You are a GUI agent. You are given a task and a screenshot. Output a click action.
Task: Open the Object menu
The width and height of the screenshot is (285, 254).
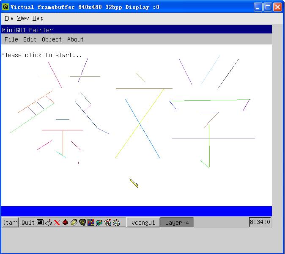click(x=52, y=39)
